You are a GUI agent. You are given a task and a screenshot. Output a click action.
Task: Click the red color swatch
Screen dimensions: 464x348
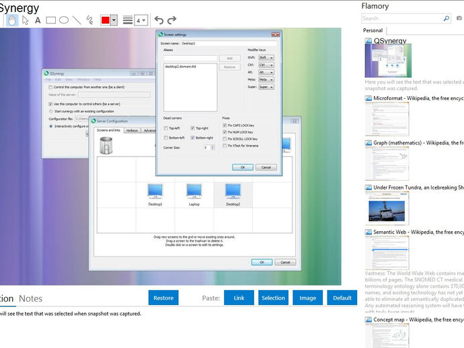click(x=106, y=20)
